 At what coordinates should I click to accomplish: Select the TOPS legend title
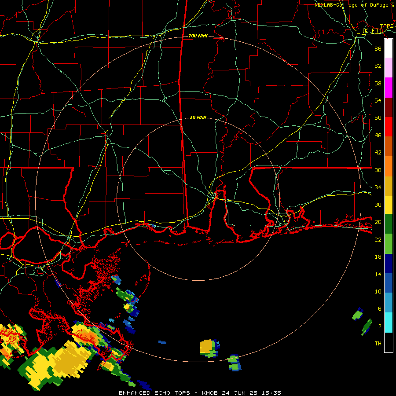(x=387, y=26)
